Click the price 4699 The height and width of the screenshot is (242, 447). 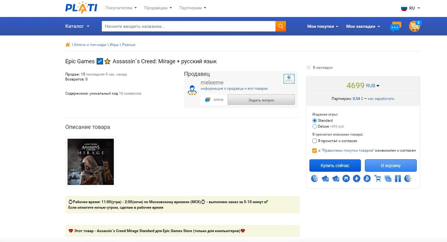click(x=355, y=86)
